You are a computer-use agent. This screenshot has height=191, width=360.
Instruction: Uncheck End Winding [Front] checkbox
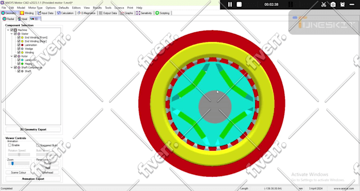(19, 38)
